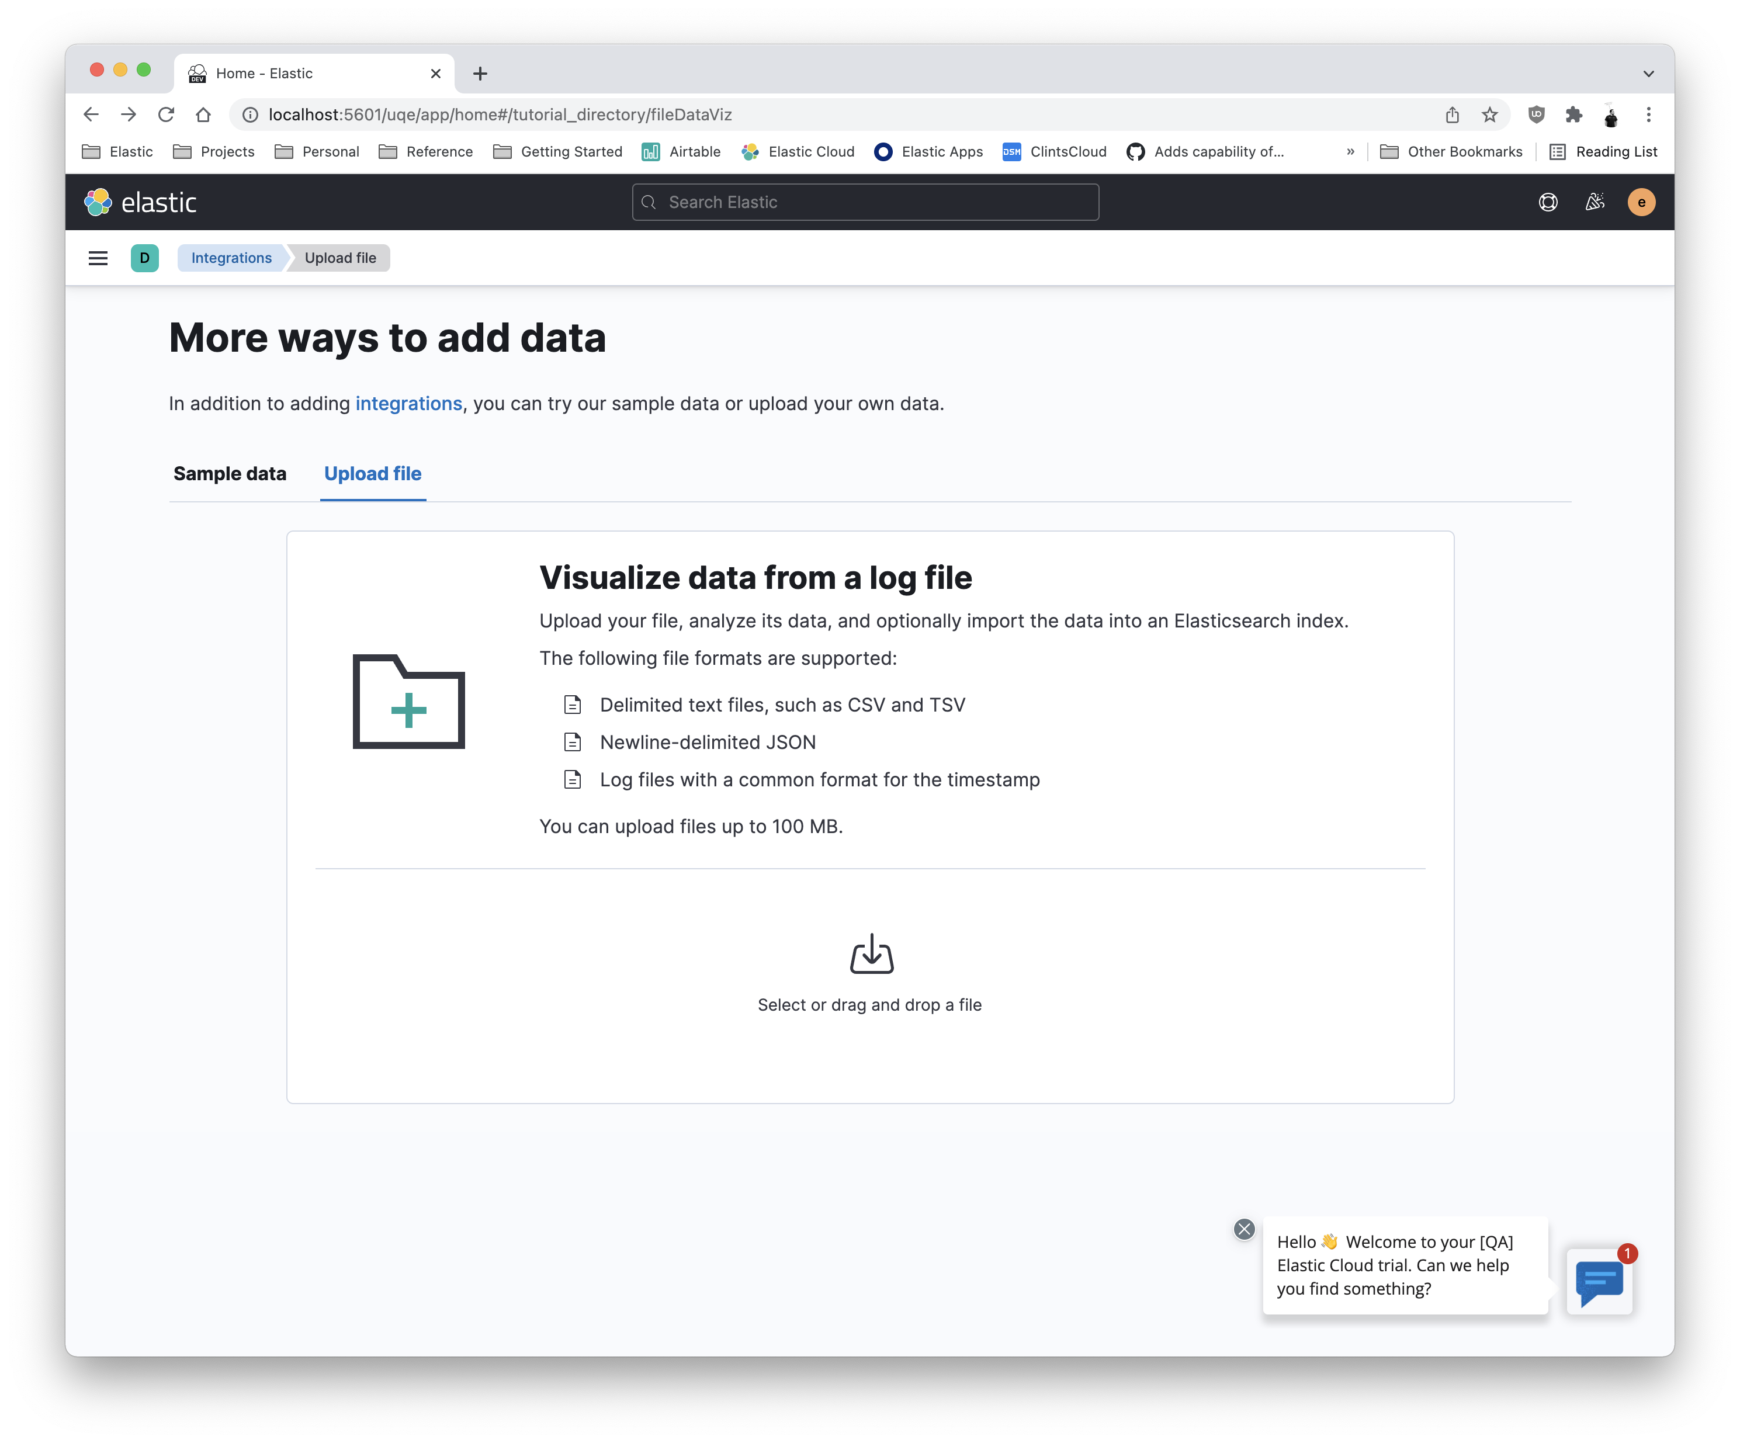
Task: Follow the integrations hyperlink in description
Action: [x=408, y=404]
